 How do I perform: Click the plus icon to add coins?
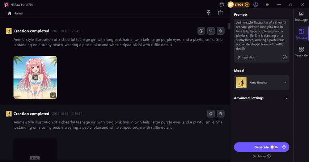point(247,5)
